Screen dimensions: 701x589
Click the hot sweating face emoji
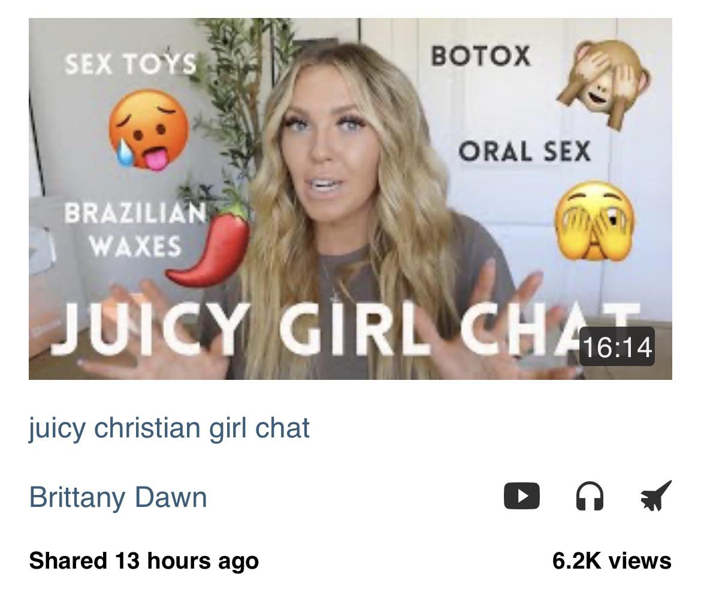point(148,129)
